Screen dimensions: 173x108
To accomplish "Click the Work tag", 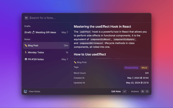I will (x=144, y=68).
